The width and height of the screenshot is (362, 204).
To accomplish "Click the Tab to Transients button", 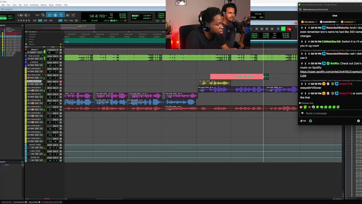I will point(35,20).
